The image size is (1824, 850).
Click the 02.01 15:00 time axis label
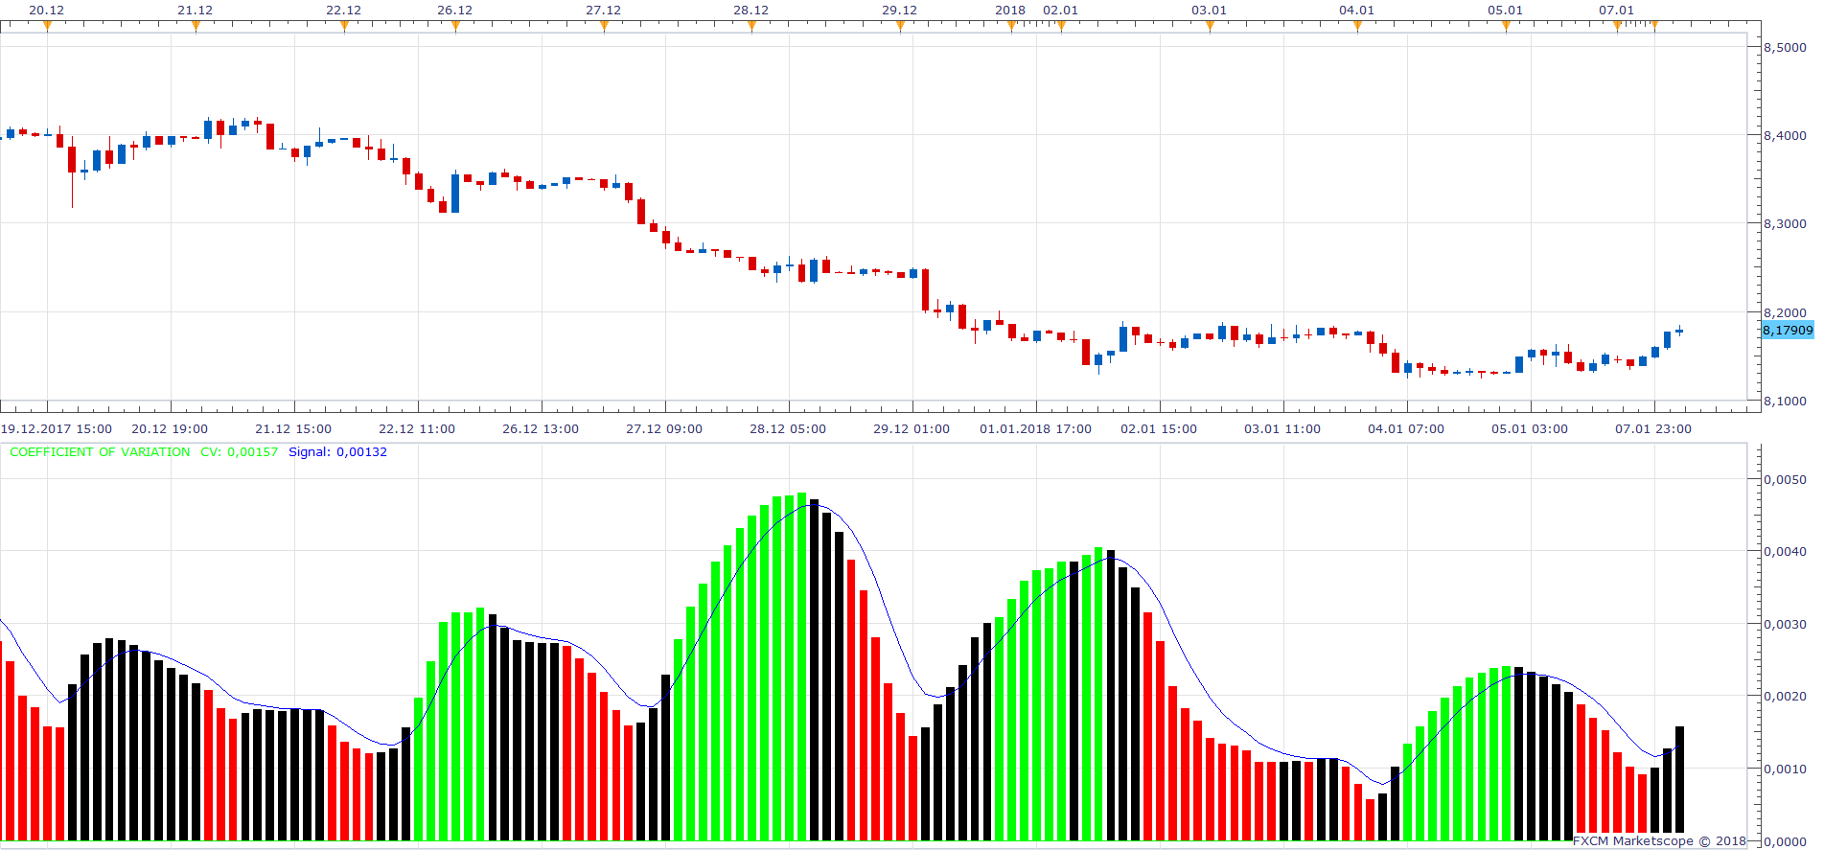pos(1159,428)
